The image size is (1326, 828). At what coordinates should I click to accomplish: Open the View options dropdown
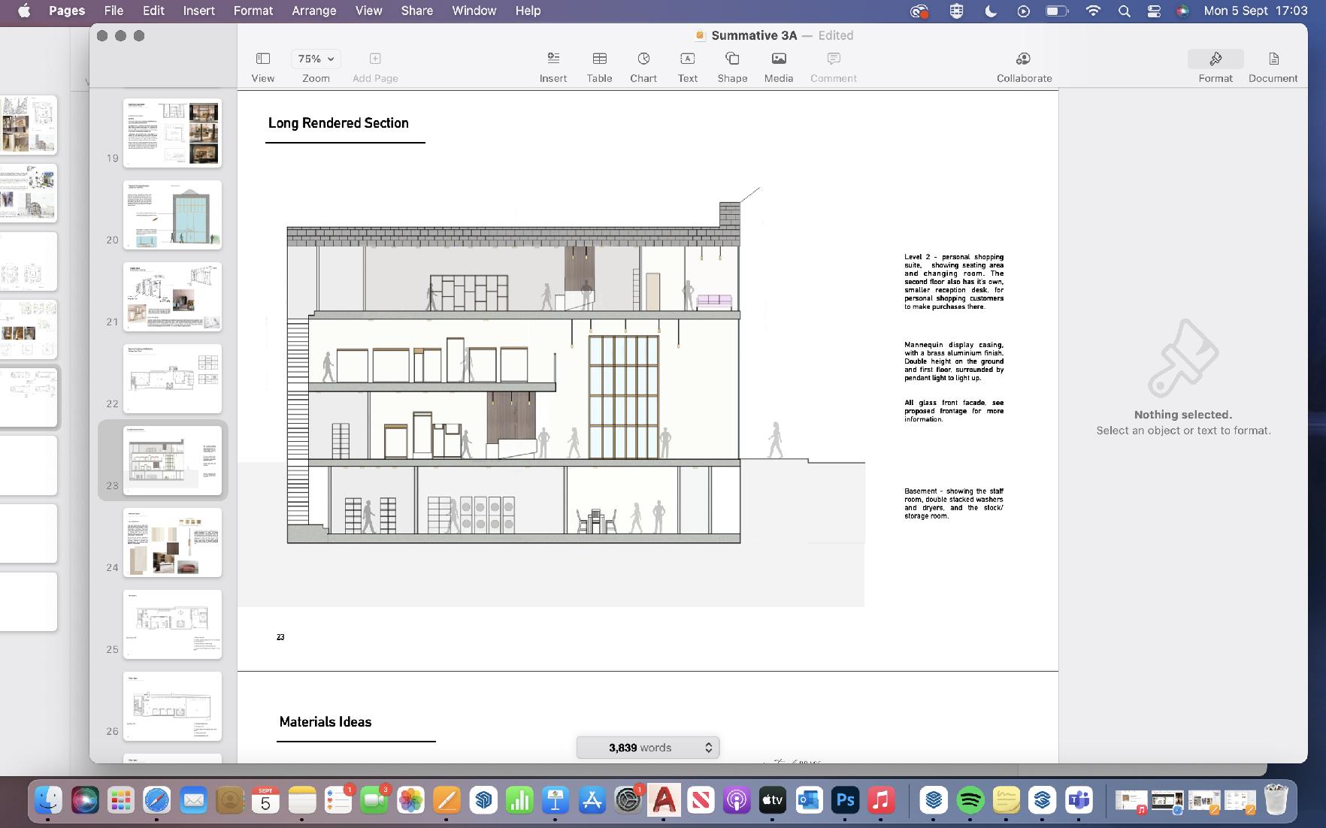pyautogui.click(x=262, y=66)
